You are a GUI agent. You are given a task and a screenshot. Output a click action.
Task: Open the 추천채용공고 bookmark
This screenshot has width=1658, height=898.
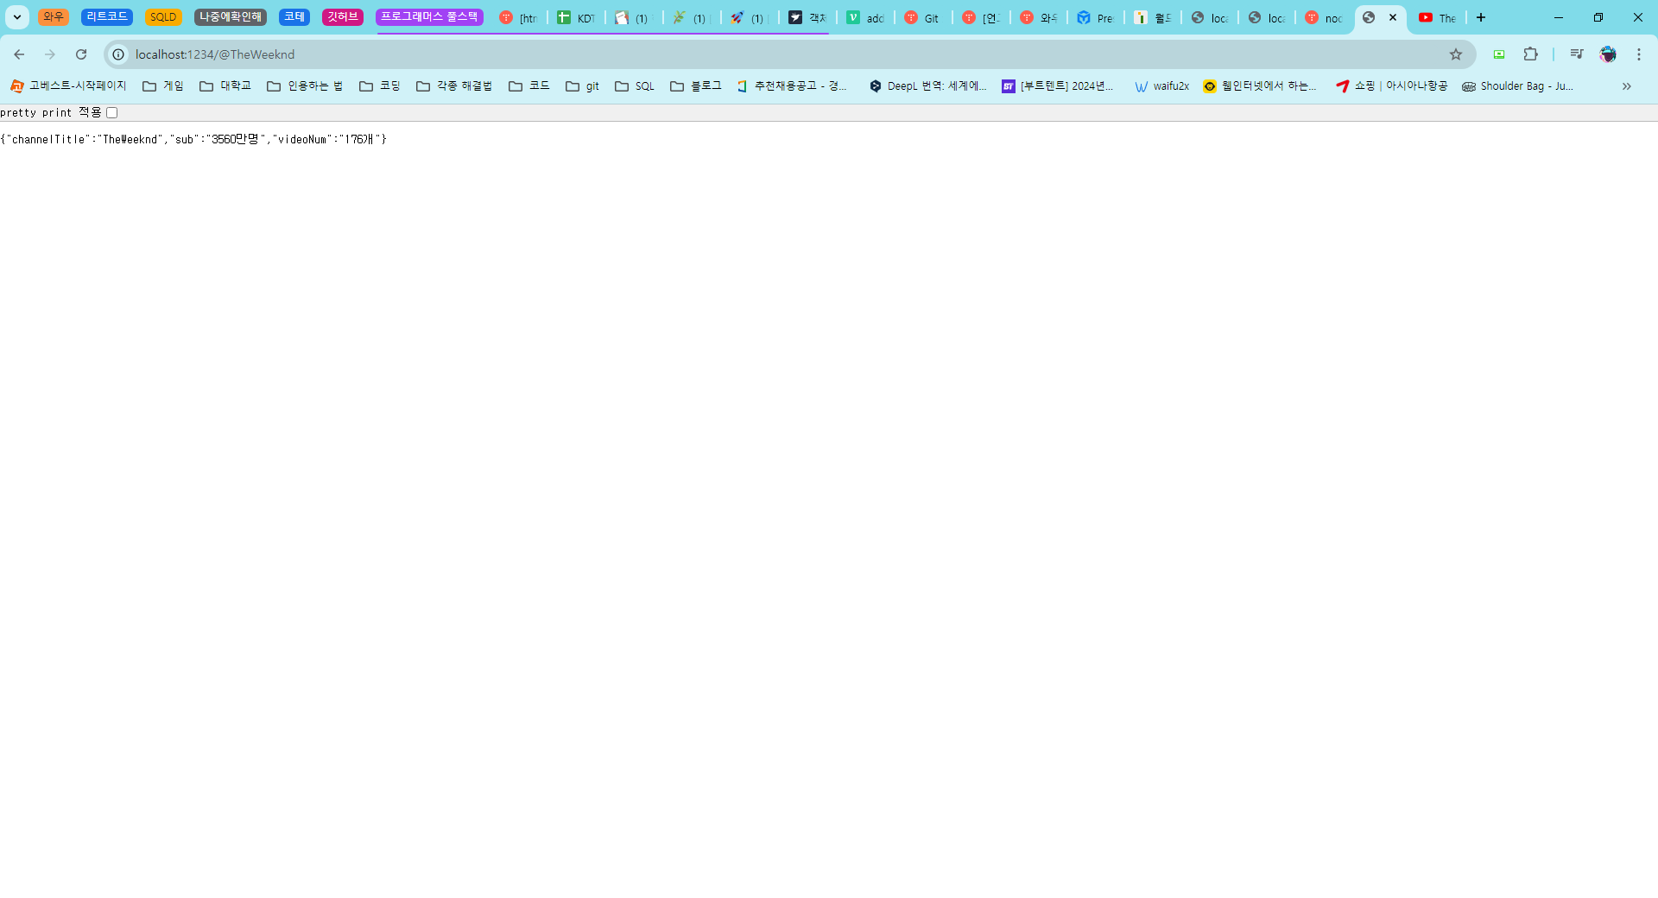click(792, 86)
